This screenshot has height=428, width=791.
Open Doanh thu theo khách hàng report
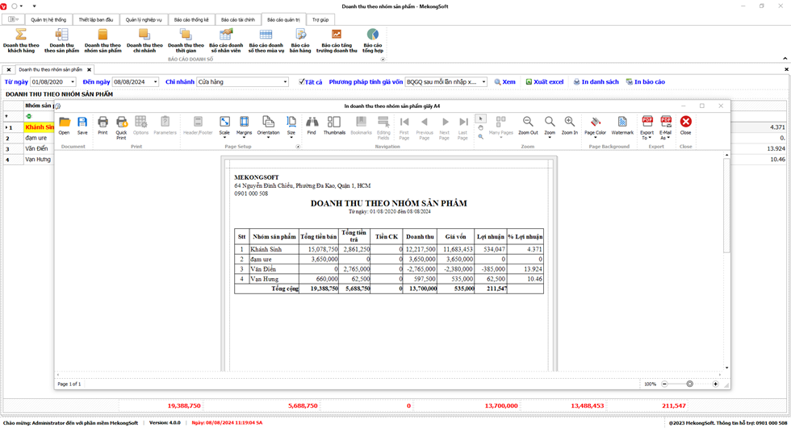[21, 40]
